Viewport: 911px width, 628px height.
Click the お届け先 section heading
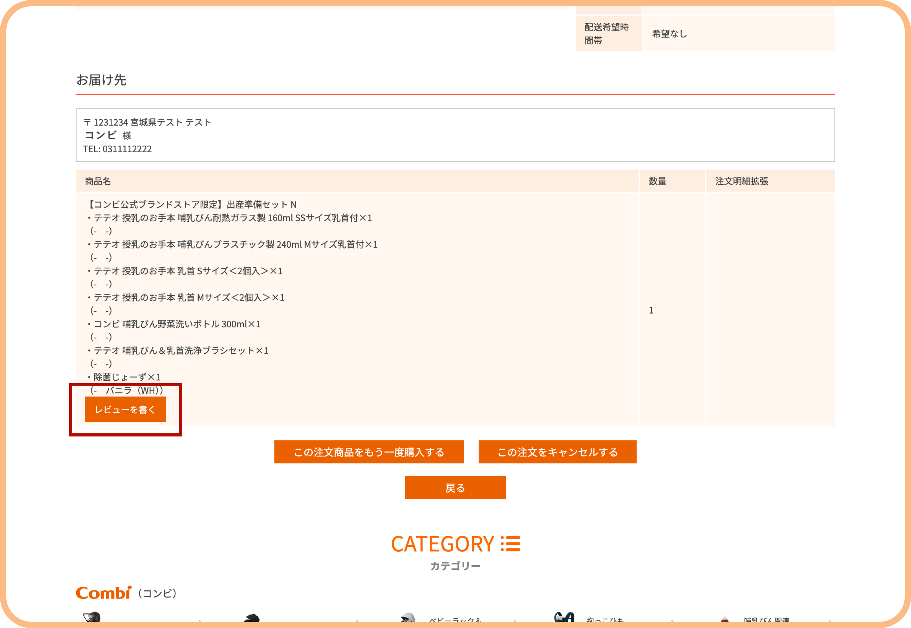coord(101,80)
